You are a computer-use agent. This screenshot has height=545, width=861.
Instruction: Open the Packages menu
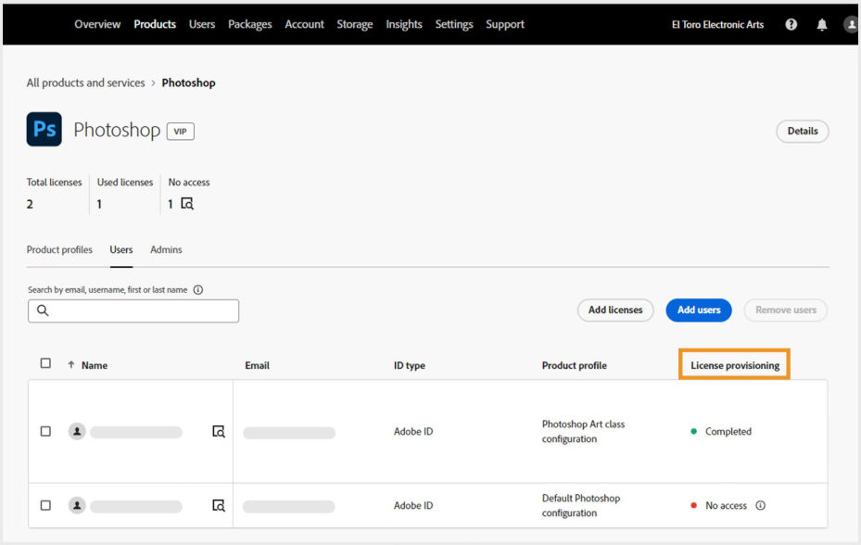click(x=250, y=24)
